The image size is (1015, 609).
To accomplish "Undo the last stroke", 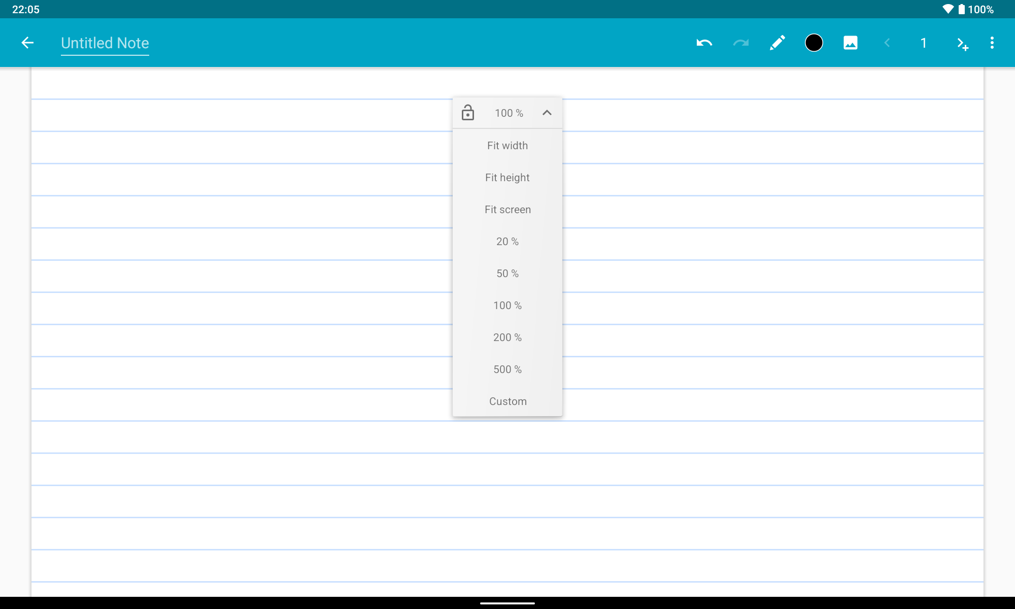I will 704,43.
